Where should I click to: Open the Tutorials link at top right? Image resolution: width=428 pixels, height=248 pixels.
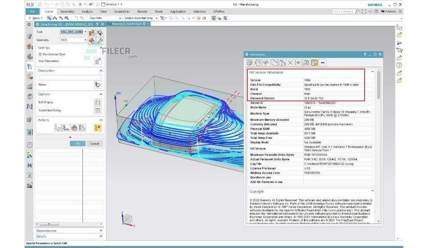(x=389, y=11)
